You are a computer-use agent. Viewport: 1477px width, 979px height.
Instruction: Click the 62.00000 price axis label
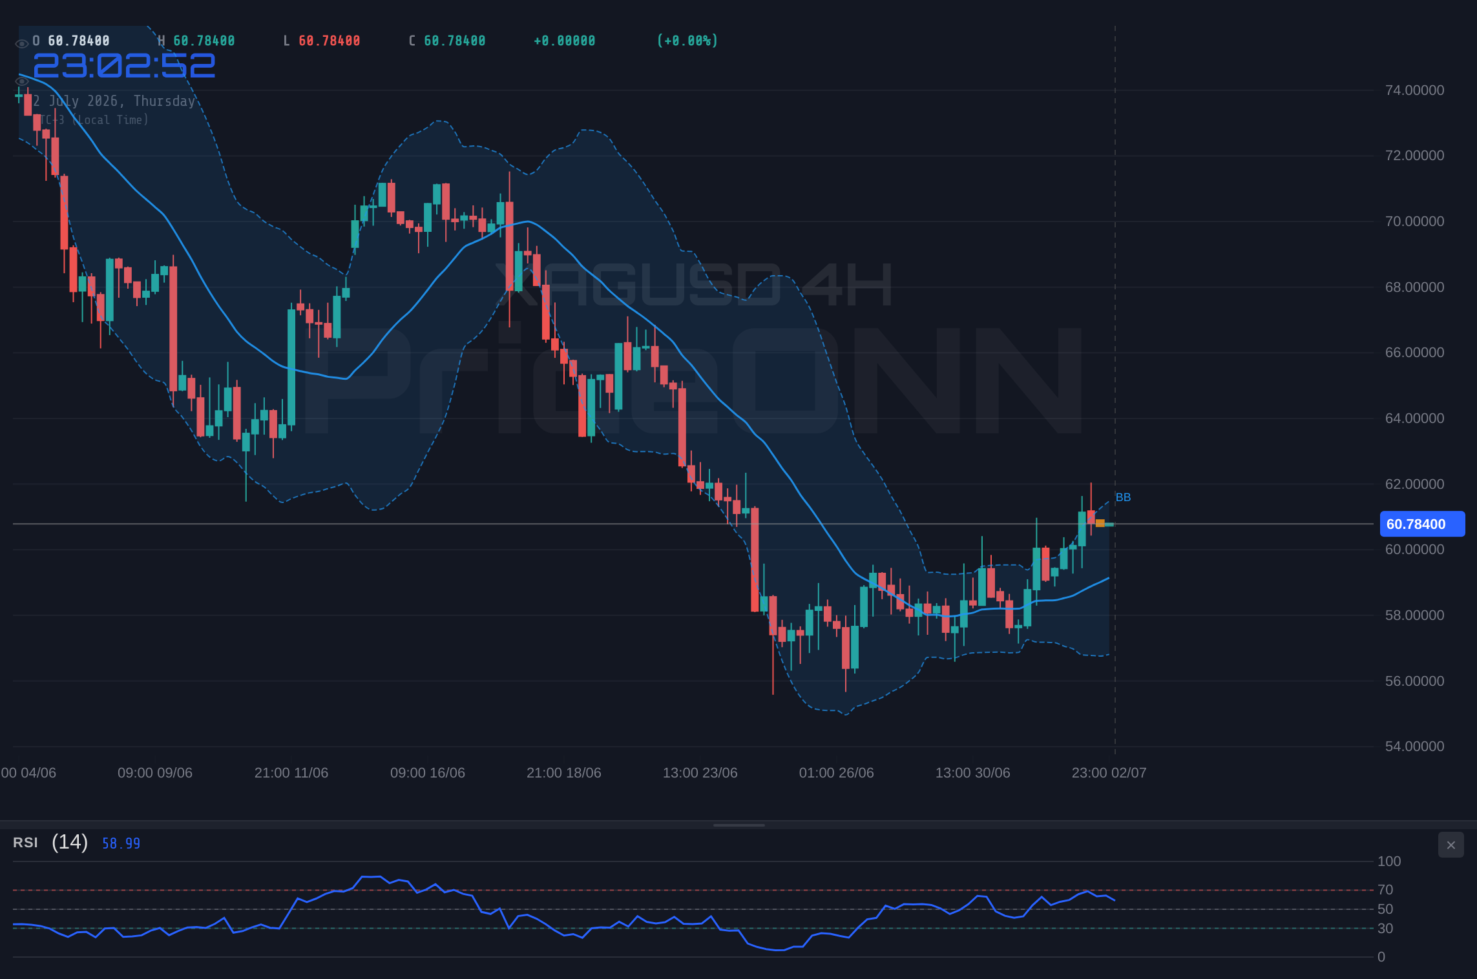pos(1414,484)
